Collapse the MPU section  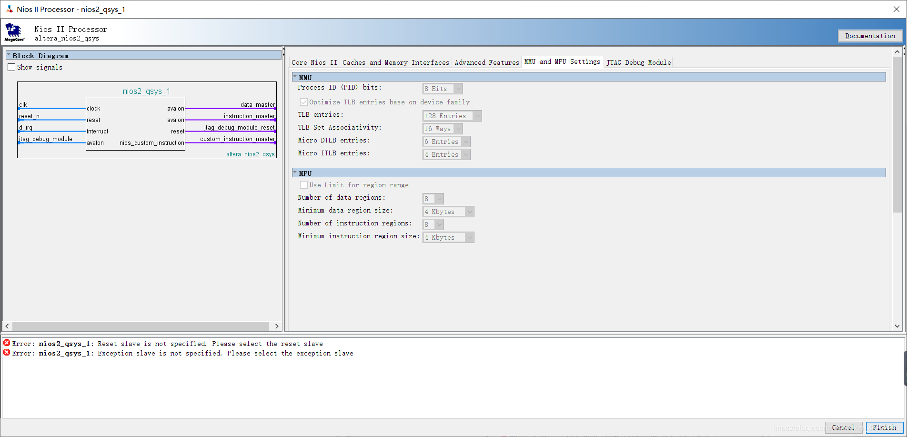point(295,173)
